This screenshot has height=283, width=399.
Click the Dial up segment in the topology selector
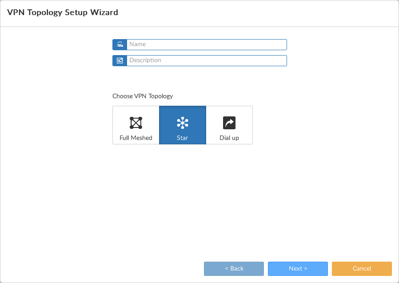[x=229, y=125]
